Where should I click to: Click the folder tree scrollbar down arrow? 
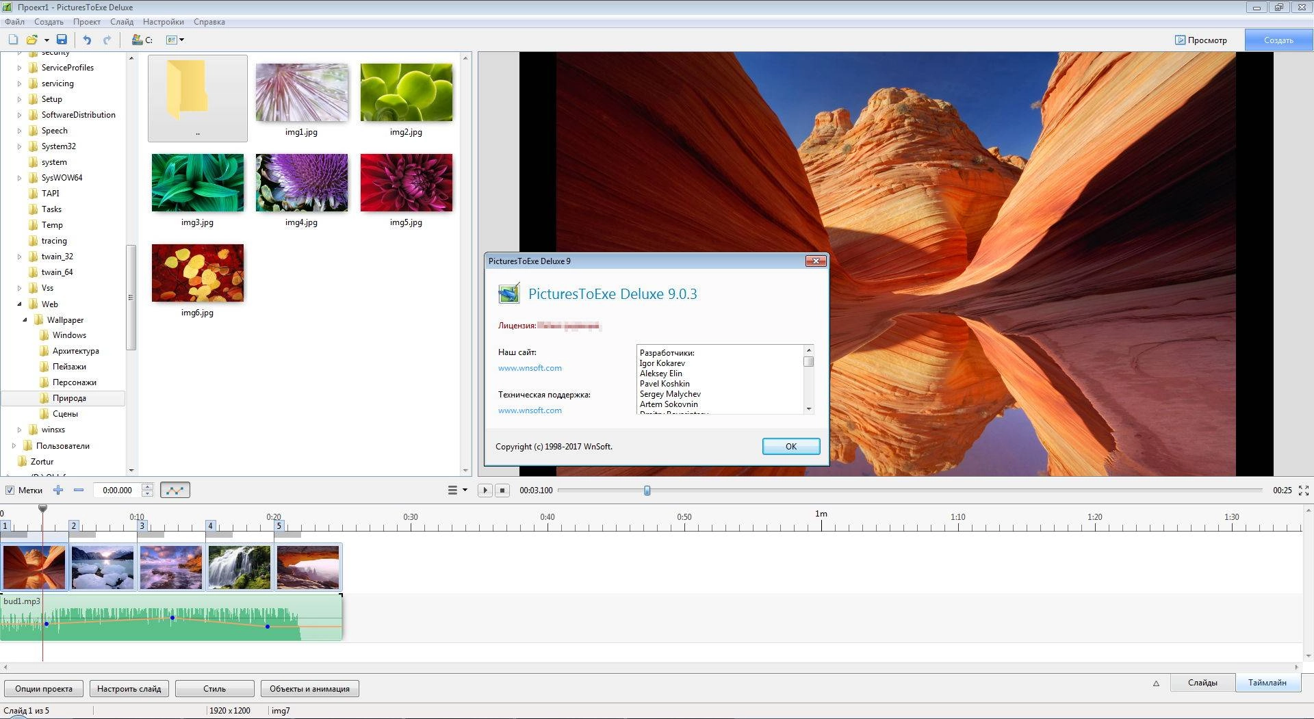[x=131, y=471]
